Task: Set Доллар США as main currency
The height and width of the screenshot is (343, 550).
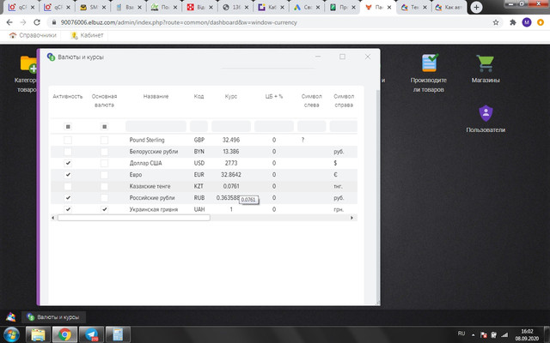Action: (104, 163)
